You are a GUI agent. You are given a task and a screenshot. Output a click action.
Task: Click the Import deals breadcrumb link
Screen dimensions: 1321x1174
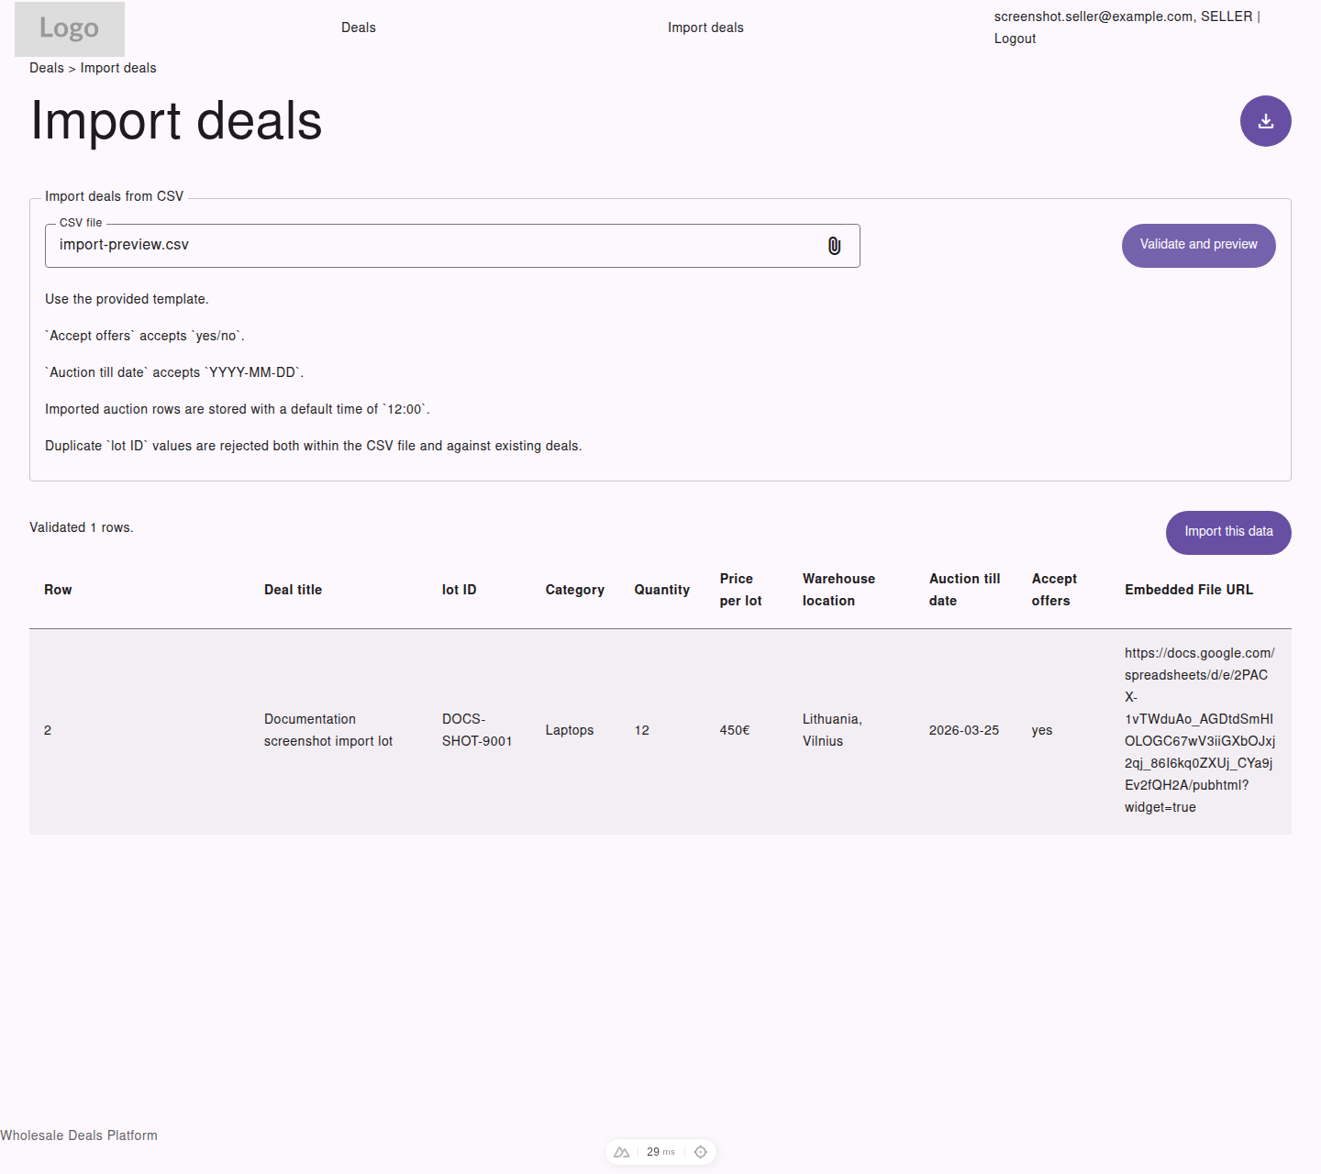(x=117, y=67)
